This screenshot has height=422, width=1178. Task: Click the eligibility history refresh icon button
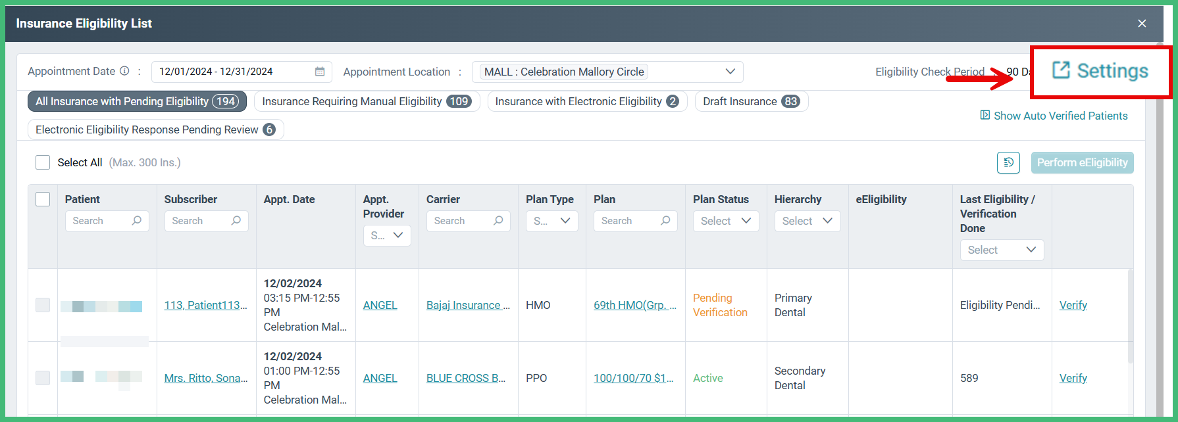coord(1008,162)
